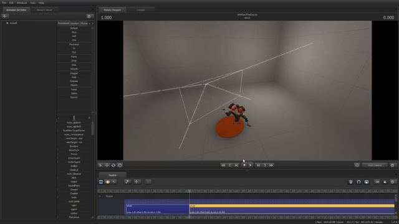399x224 pixels.
Task: Click the left arrow of the preset tab strip
Action: click(x=89, y=24)
